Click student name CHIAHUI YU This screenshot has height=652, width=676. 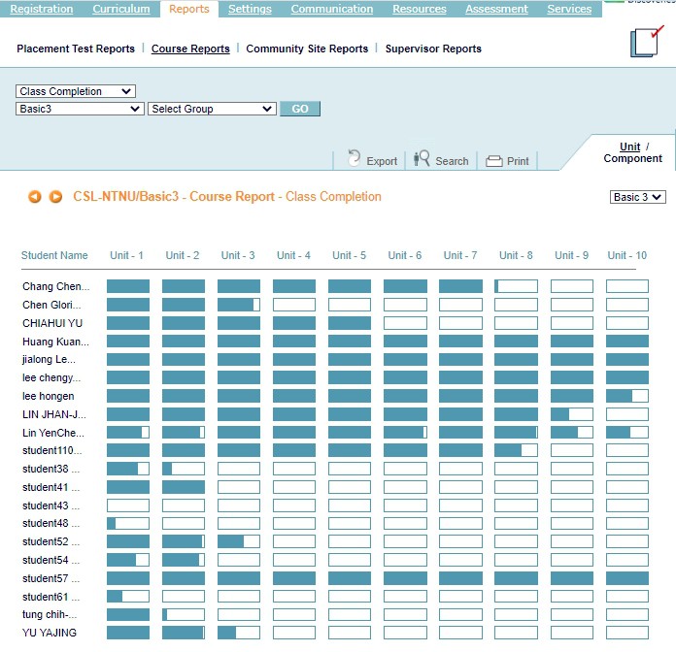coord(52,323)
